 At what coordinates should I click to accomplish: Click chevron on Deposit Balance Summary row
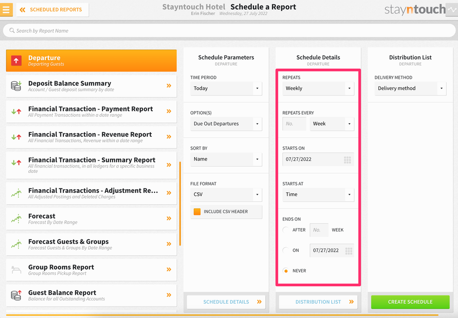point(169,85)
